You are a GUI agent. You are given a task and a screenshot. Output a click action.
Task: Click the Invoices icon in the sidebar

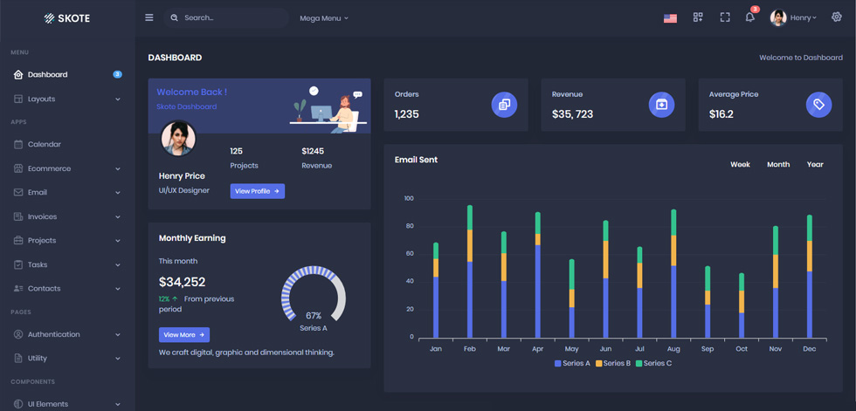[x=18, y=216]
